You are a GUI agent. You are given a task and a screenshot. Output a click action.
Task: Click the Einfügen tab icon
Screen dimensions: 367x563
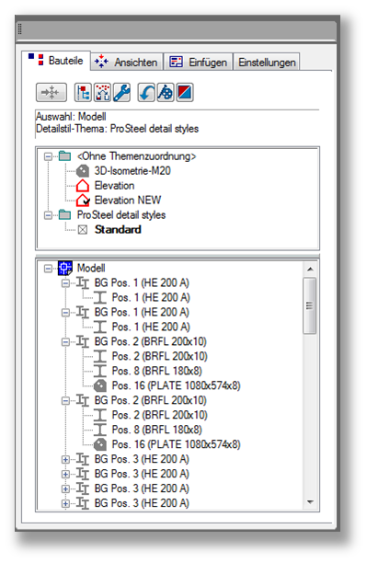click(176, 62)
